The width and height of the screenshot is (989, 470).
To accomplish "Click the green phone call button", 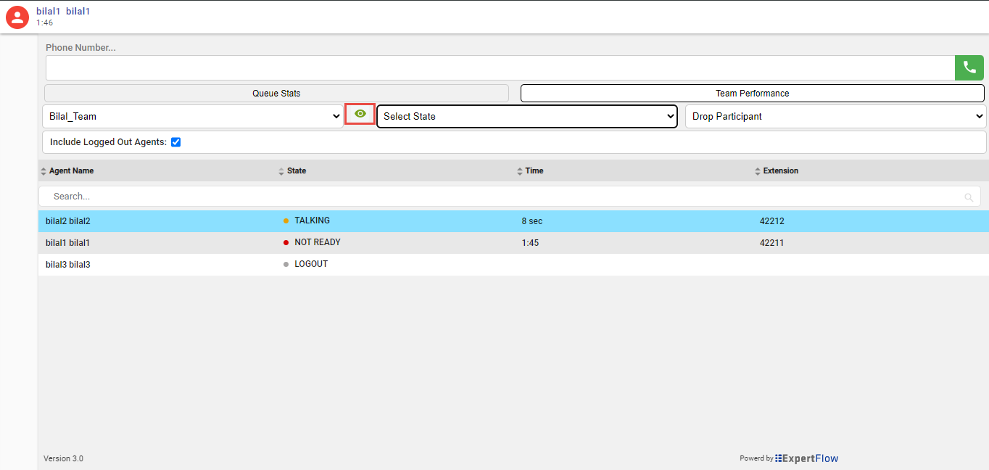I will pyautogui.click(x=969, y=67).
